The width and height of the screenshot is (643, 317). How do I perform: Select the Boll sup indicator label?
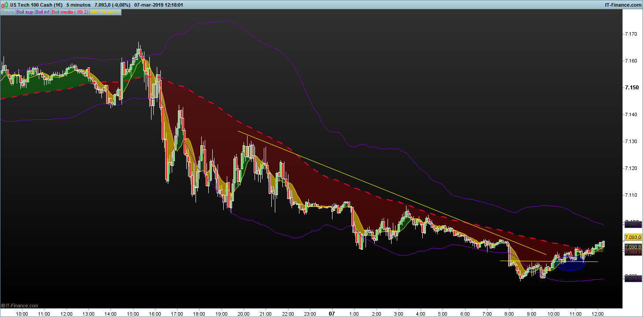tap(25, 12)
